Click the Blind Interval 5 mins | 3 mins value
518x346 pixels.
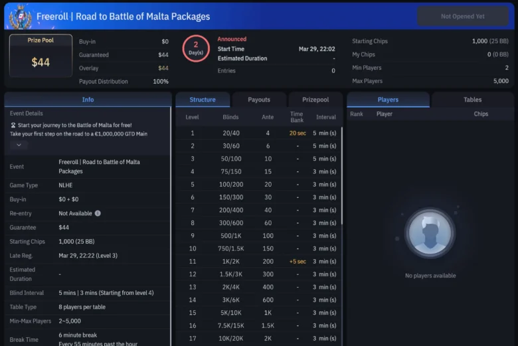[106, 293]
